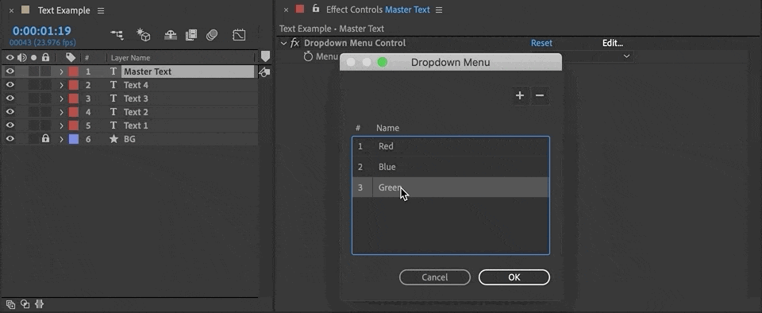Open the composition mini-flowchart icon
This screenshot has height=313, width=762.
point(117,35)
